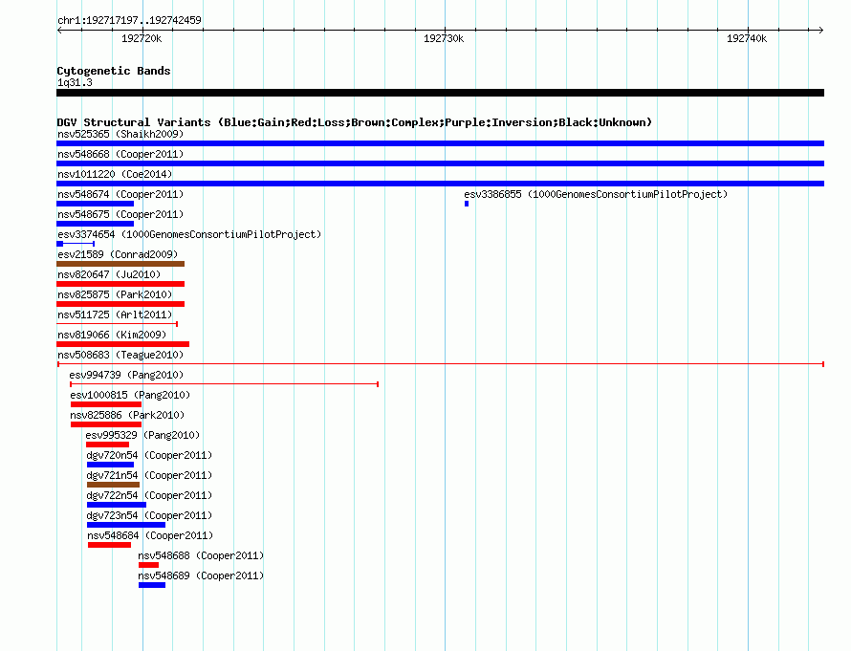Select the nsv548675 blue variant bar
Viewport: 851px width, 651px height.
95,224
